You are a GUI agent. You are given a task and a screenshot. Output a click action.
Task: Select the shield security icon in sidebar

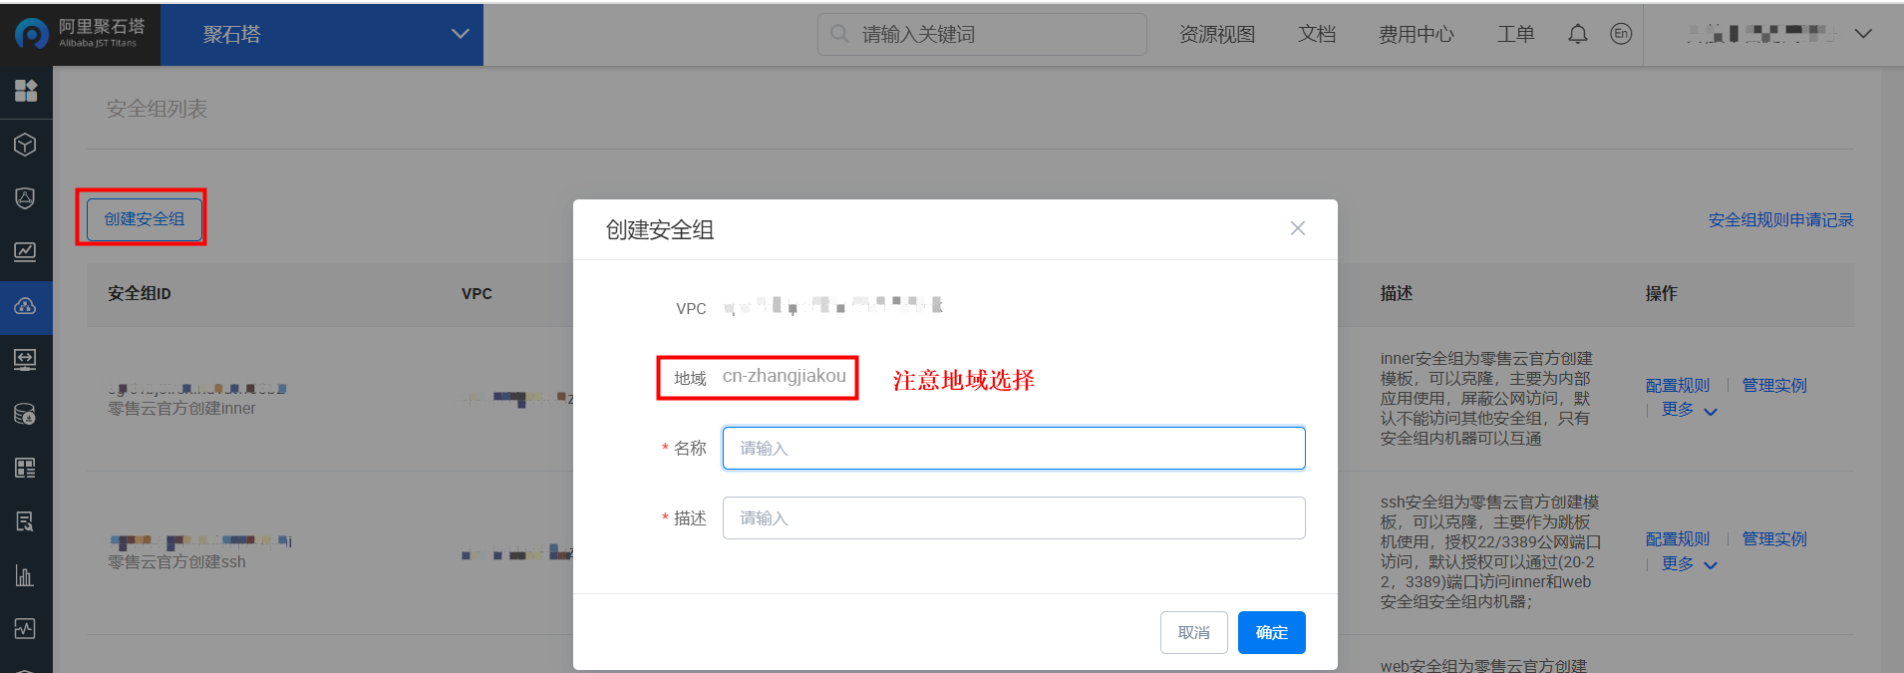pyautogui.click(x=26, y=198)
